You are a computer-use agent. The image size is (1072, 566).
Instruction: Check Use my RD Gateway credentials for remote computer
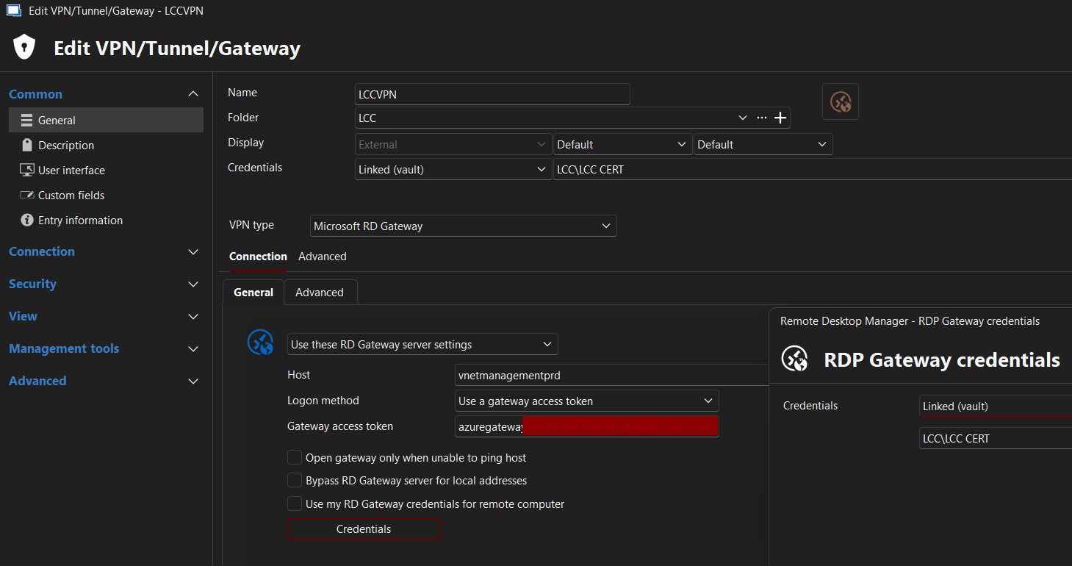coord(295,504)
